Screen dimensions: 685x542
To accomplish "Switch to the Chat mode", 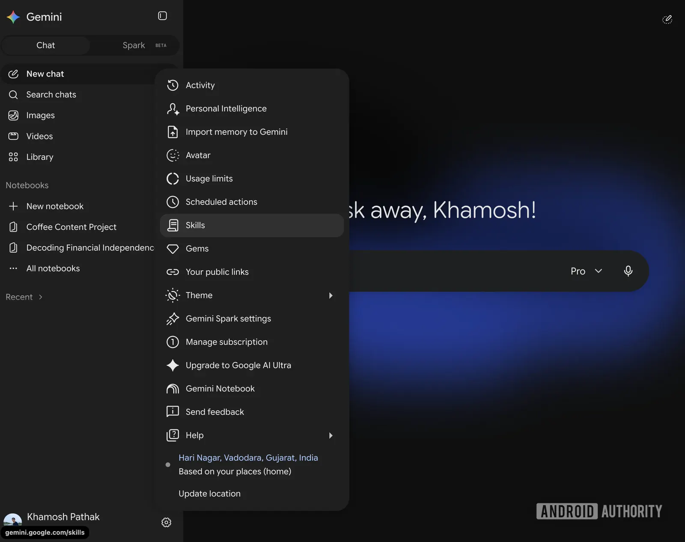I will 45,45.
